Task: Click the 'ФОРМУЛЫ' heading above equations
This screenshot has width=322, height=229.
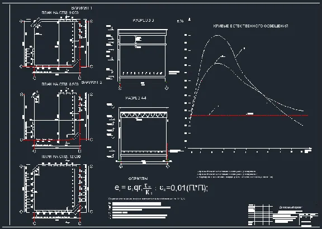Action: tap(138, 179)
